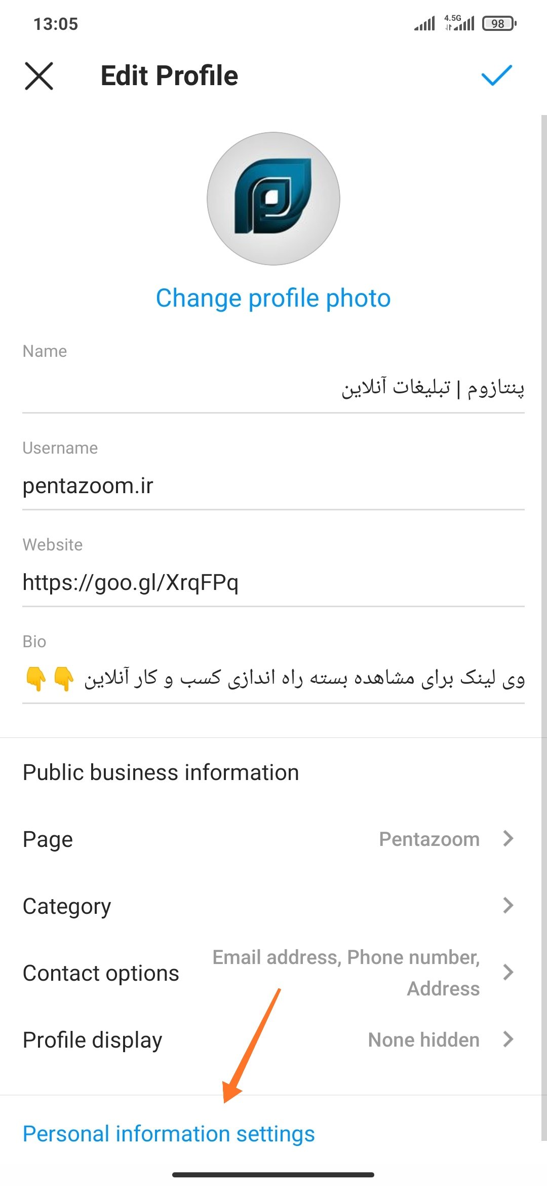
Task: Expand the Category chevron arrow
Action: (508, 905)
